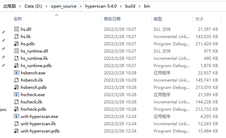The width and height of the screenshot is (226, 138).
Task: Select the hs_runtime.dll file name
Action: click(34, 51)
